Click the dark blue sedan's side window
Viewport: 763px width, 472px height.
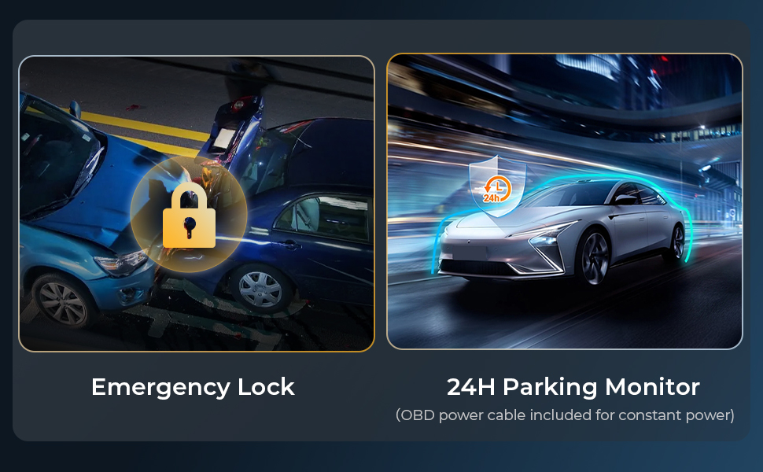[323, 216]
